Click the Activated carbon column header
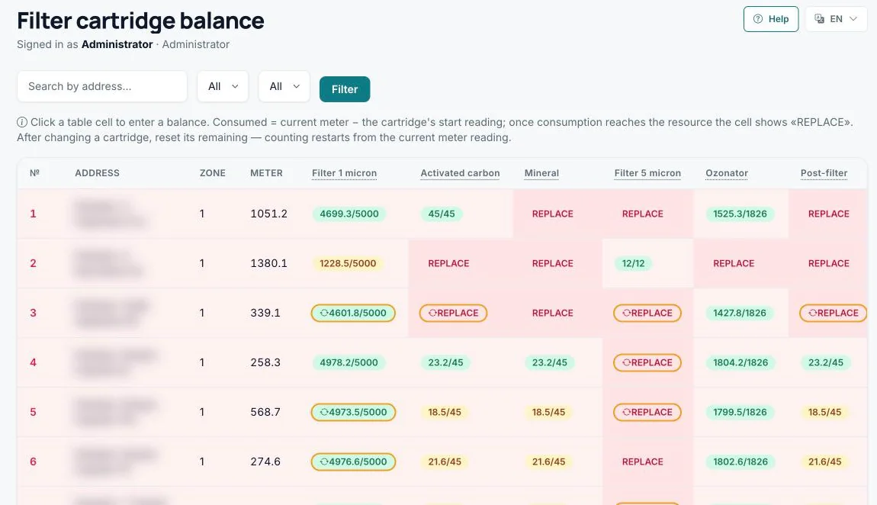 pyautogui.click(x=460, y=173)
